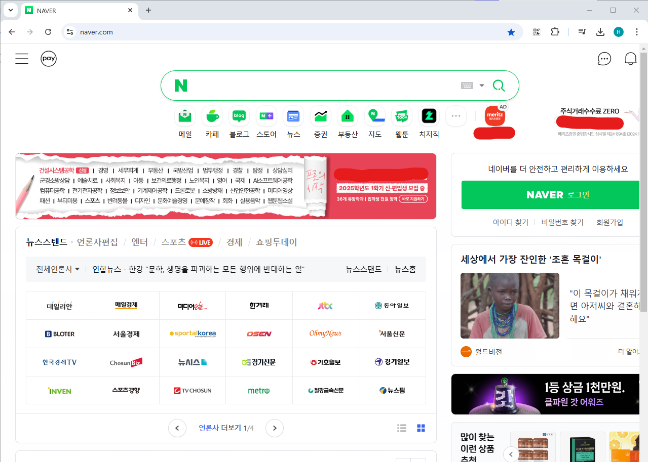Open the 뉴스 shortcut icon
The height and width of the screenshot is (462, 648).
point(293,116)
